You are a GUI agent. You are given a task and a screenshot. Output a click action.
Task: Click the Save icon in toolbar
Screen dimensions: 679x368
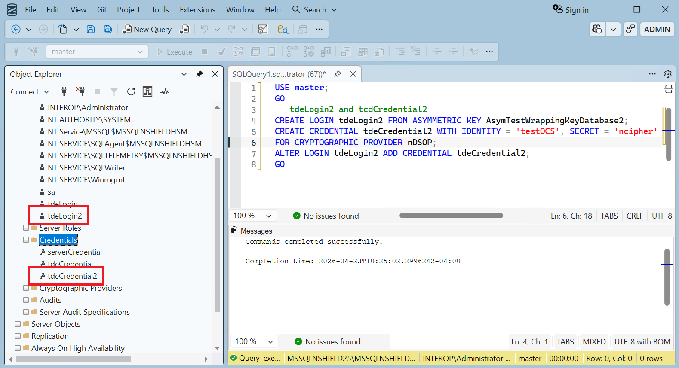[91, 29]
